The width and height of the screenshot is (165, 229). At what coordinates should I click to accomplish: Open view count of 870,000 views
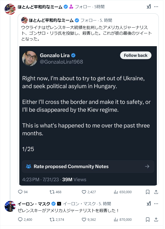coord(115,219)
